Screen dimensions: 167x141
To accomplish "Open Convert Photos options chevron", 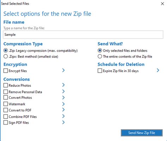I will pyautogui.click(x=63, y=97).
